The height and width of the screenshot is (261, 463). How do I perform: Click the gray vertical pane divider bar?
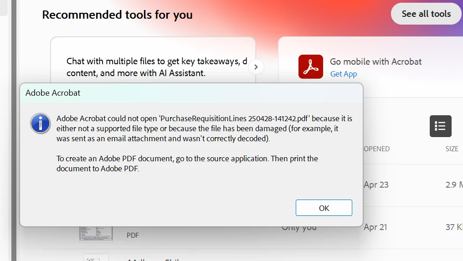click(14, 130)
